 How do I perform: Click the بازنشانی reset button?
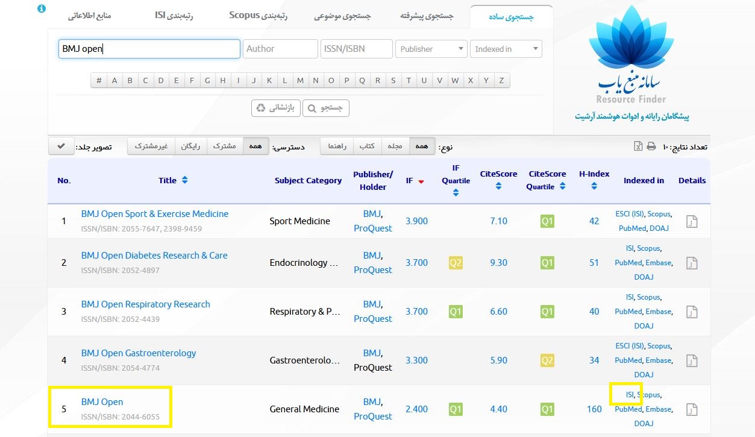click(x=275, y=108)
